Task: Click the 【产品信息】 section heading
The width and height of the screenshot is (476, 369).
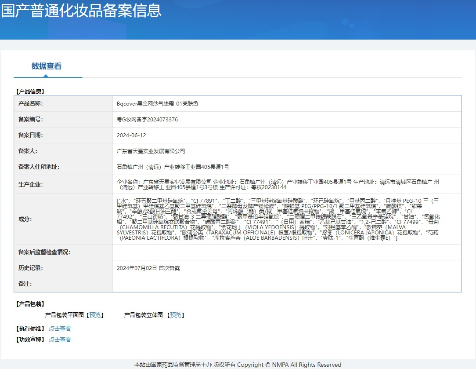Action: coord(30,91)
